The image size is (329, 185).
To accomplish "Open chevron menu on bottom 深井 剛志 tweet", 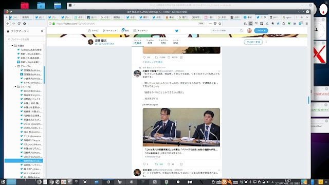I will click(x=219, y=170).
